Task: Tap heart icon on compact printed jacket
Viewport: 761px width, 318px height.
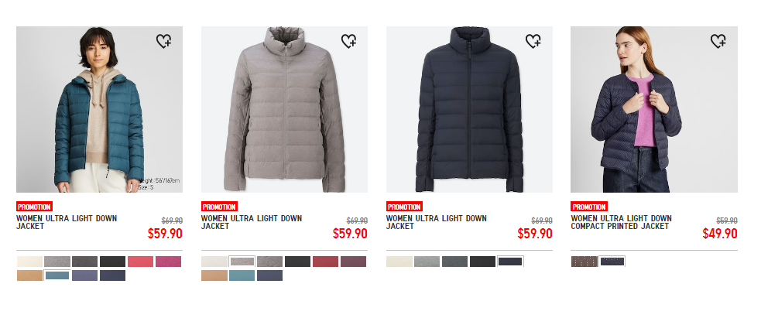Action: point(718,41)
